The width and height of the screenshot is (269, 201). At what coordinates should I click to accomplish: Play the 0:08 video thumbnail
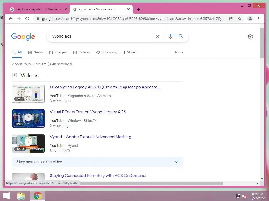tap(28, 119)
